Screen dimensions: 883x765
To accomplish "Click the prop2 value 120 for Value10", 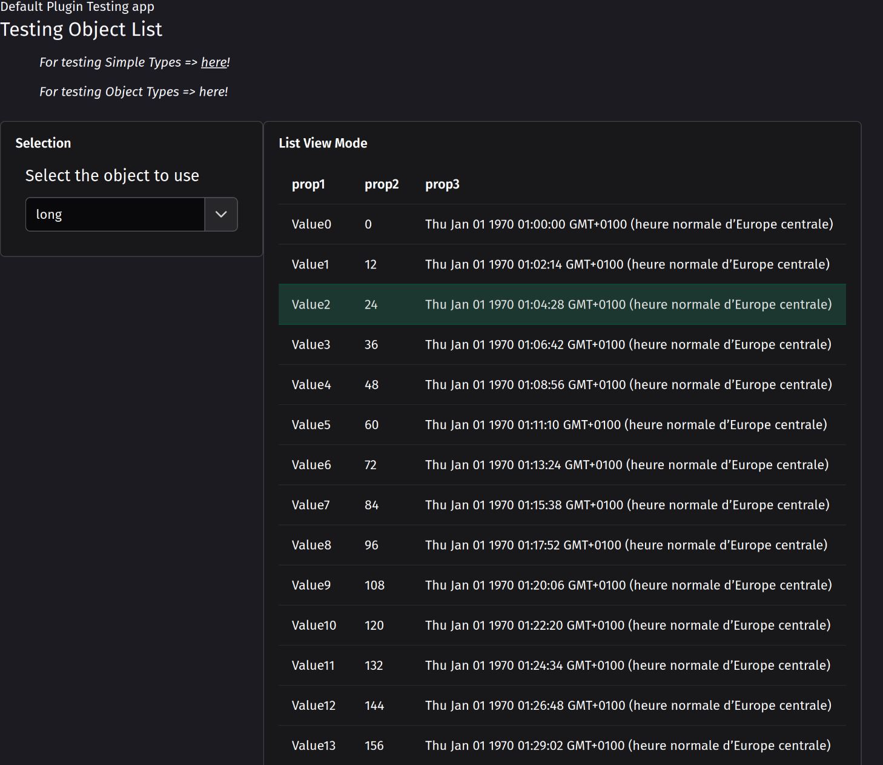I will [x=374, y=625].
